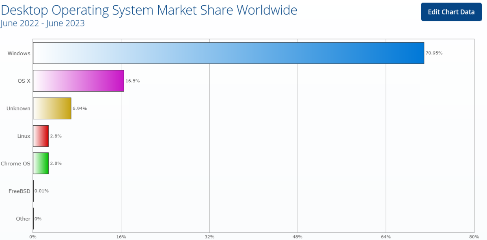The image size is (487, 240).
Task: Select the blue Windows bar
Action: [228, 53]
